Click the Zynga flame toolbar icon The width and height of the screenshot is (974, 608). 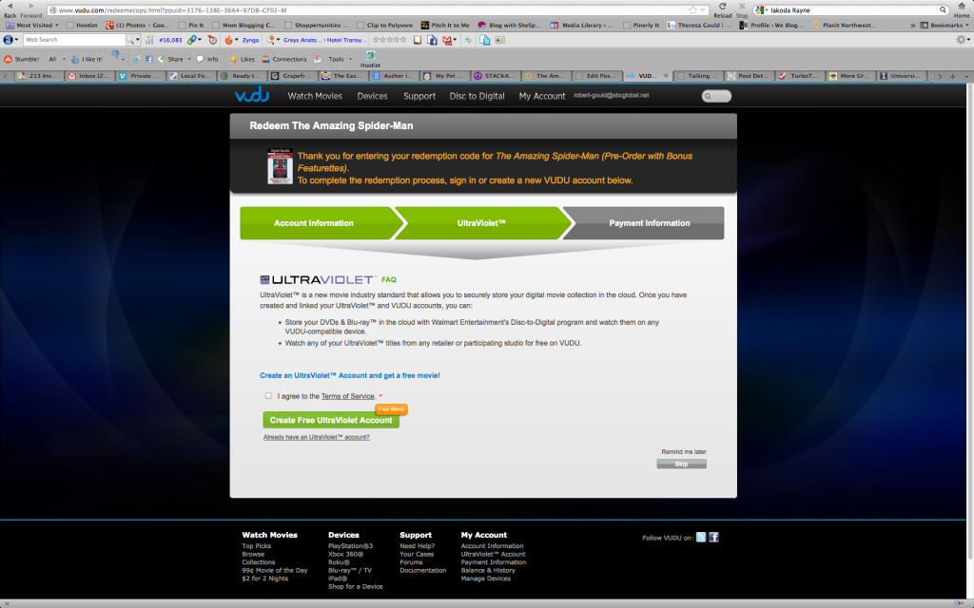click(x=228, y=40)
